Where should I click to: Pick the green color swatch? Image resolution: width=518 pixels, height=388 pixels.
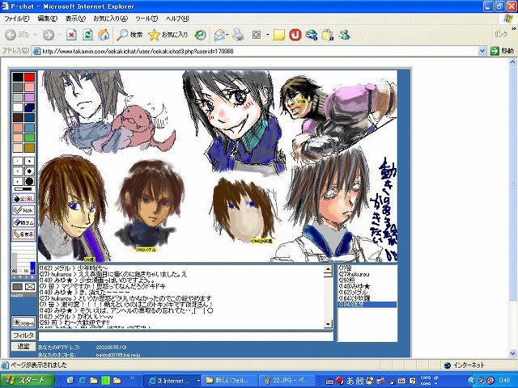point(29,137)
